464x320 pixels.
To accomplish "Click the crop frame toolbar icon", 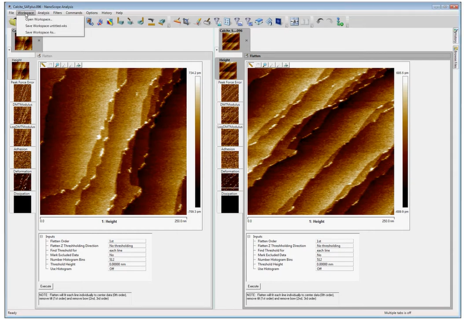I will click(186, 22).
